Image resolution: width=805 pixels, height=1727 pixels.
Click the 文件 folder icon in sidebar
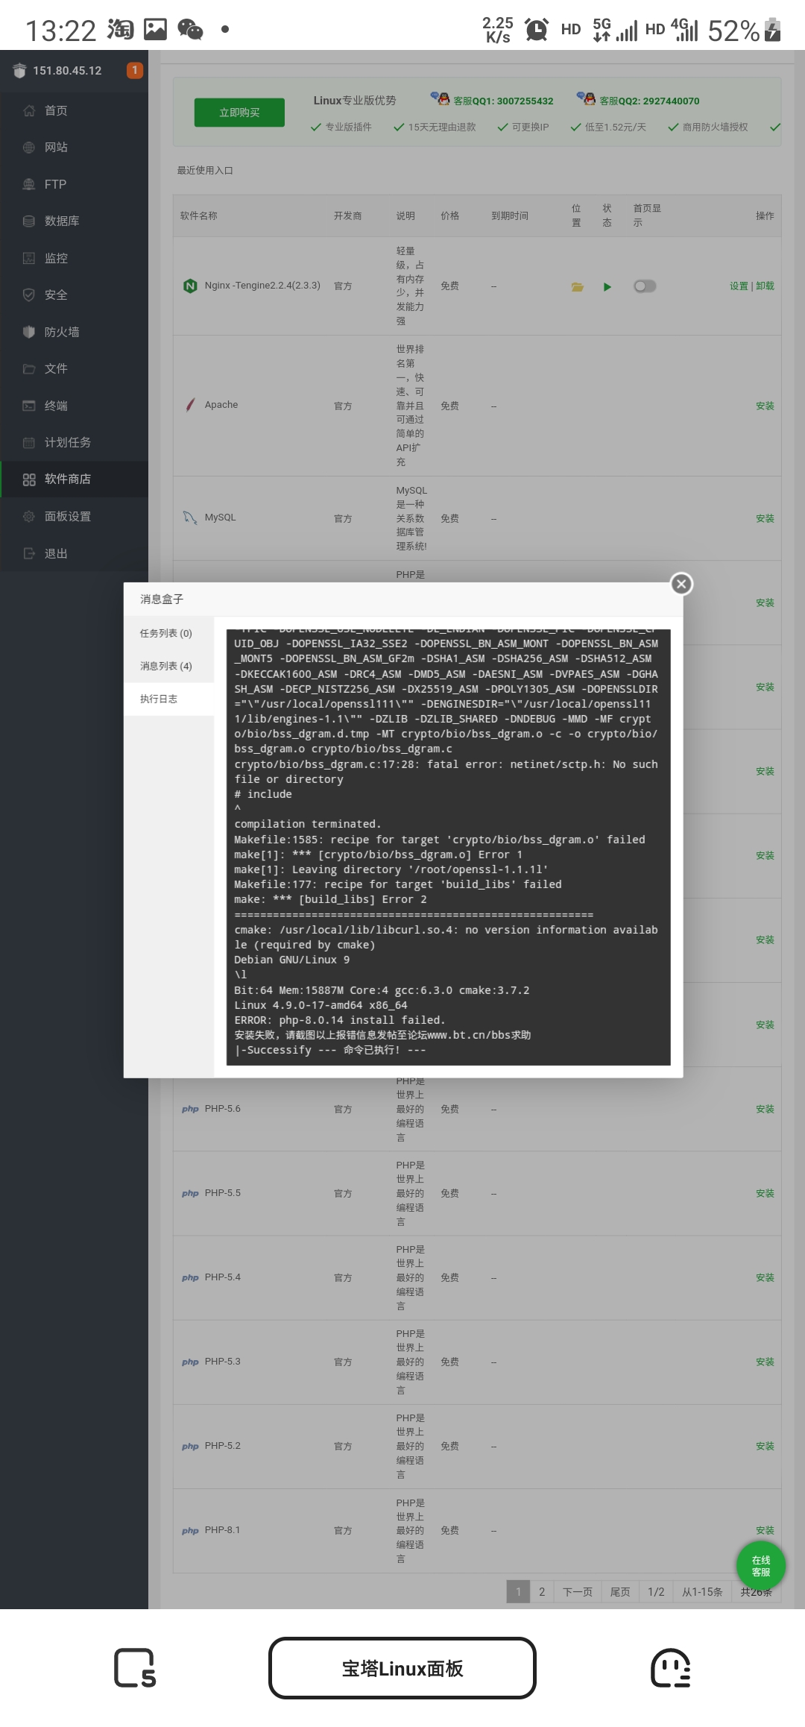click(x=29, y=368)
